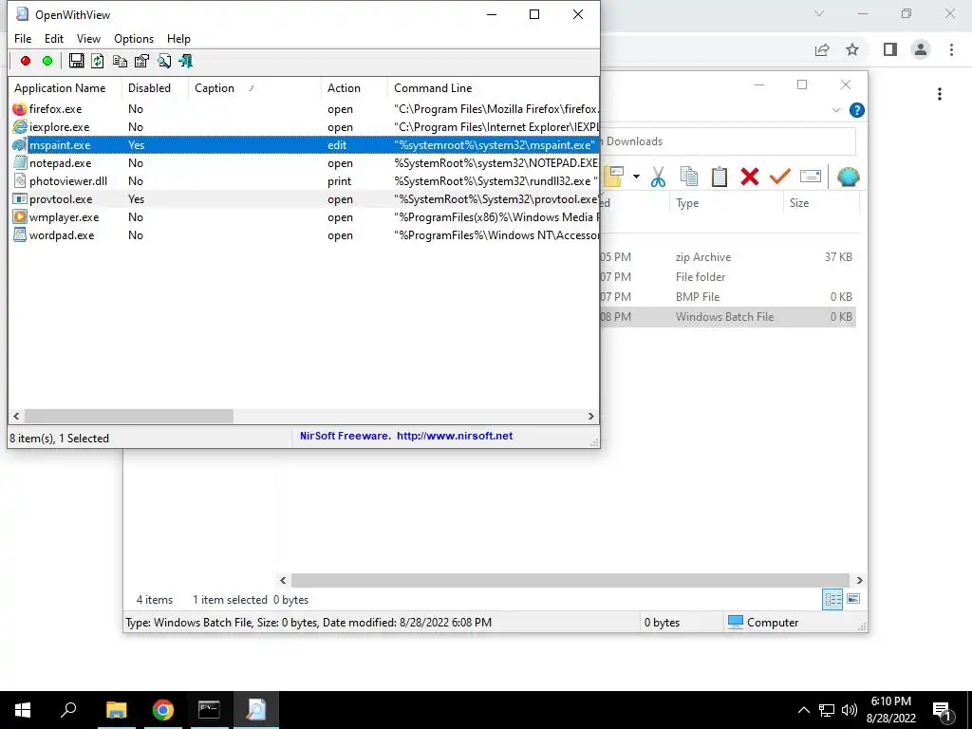Open the View menu in OpenWithView

[88, 38]
